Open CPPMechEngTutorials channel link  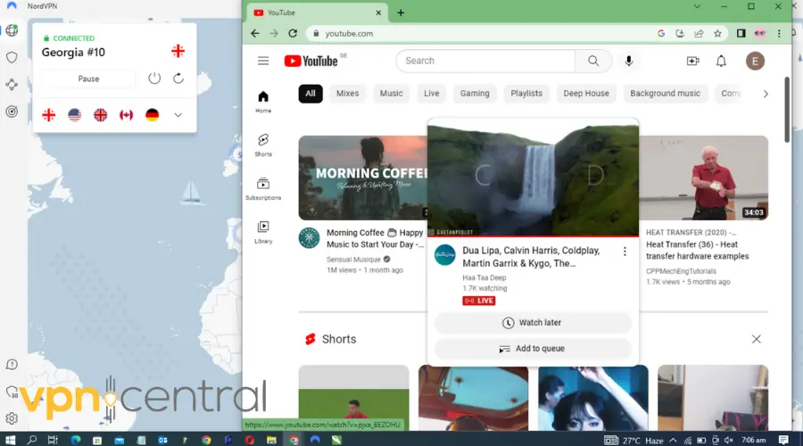pyautogui.click(x=681, y=271)
